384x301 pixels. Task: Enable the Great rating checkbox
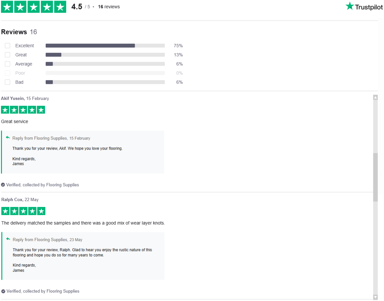pos(8,55)
